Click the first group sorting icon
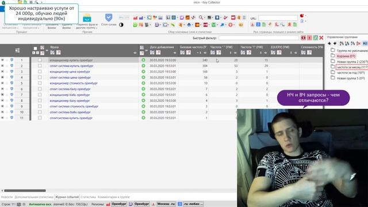Image resolution: width=368 pixels, height=207 pixels. tap(342, 44)
